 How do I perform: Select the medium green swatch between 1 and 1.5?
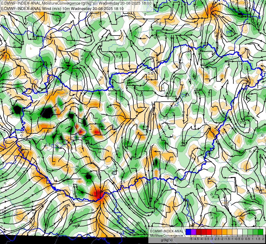[255, 232]
